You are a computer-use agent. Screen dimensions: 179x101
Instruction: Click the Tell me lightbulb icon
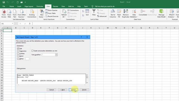(x=92, y=6)
